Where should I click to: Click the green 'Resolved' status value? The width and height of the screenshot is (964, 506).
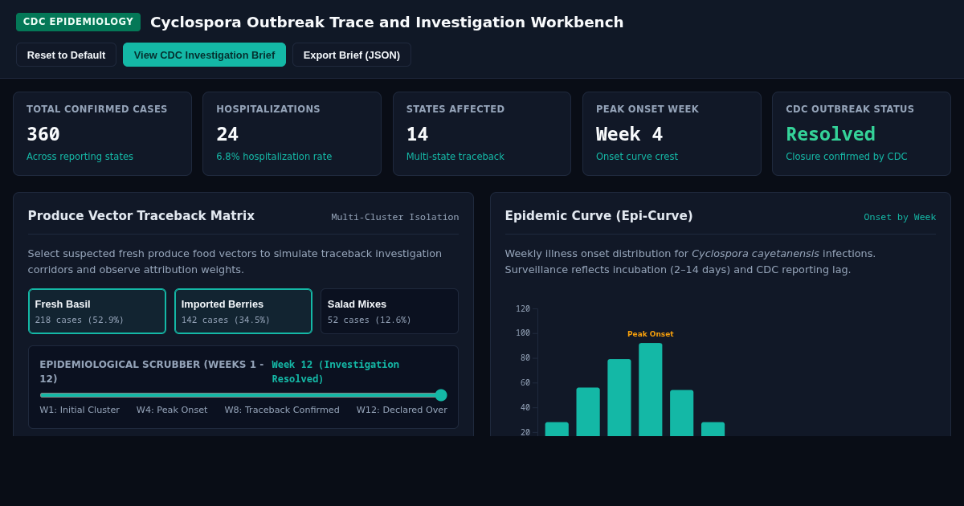(x=831, y=134)
